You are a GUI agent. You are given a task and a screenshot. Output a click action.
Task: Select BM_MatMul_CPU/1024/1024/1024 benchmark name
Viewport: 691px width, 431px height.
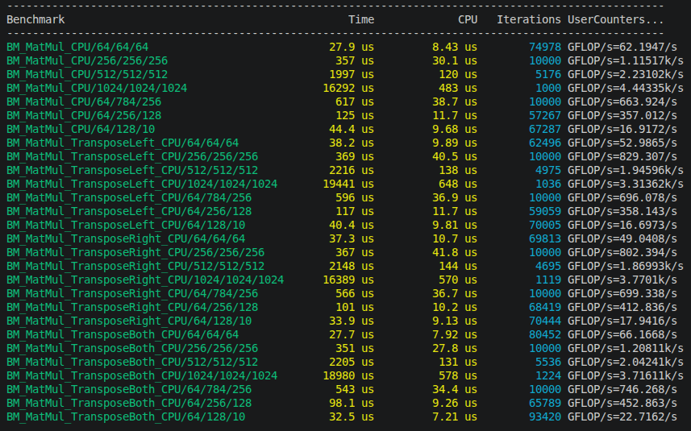[x=97, y=88]
